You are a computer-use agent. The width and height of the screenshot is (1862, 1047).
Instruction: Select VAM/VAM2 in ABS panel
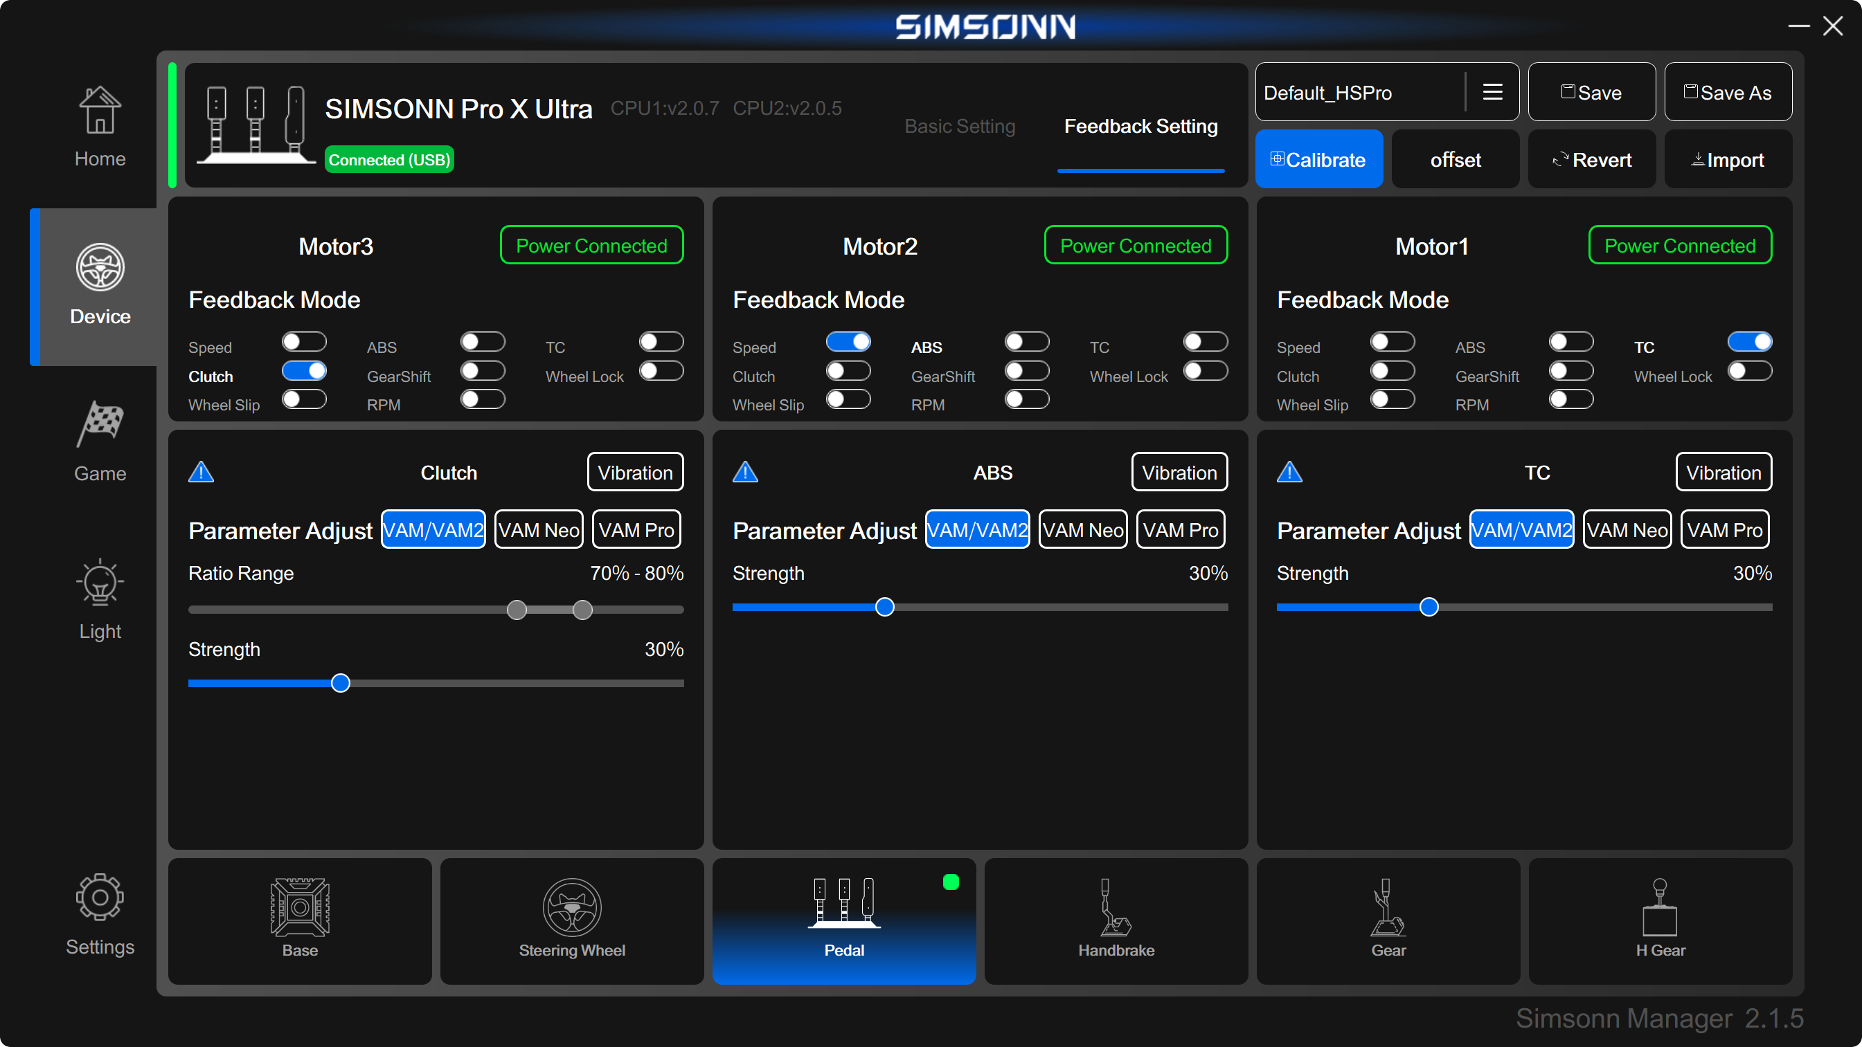pos(977,529)
